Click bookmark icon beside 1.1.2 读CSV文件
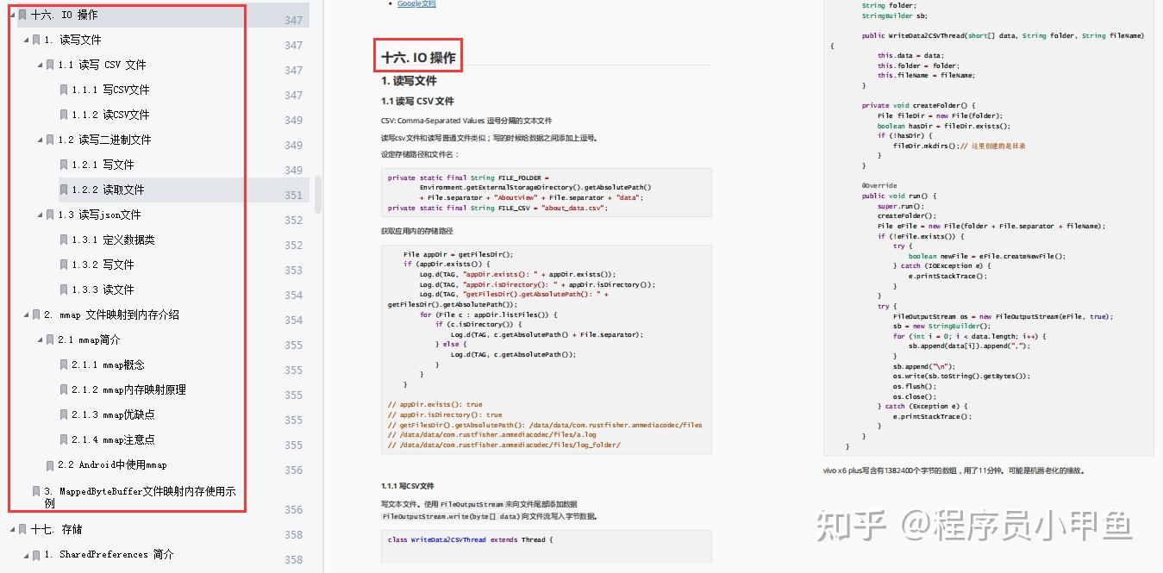 tap(64, 115)
